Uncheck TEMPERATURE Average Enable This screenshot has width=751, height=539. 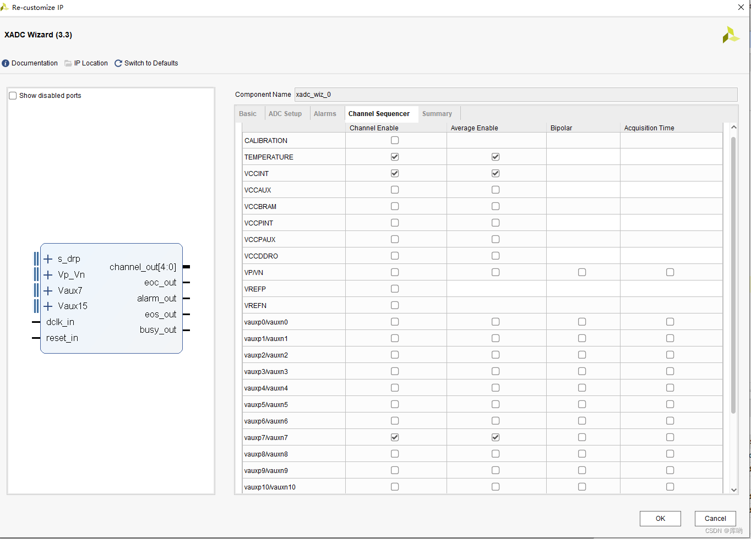496,157
